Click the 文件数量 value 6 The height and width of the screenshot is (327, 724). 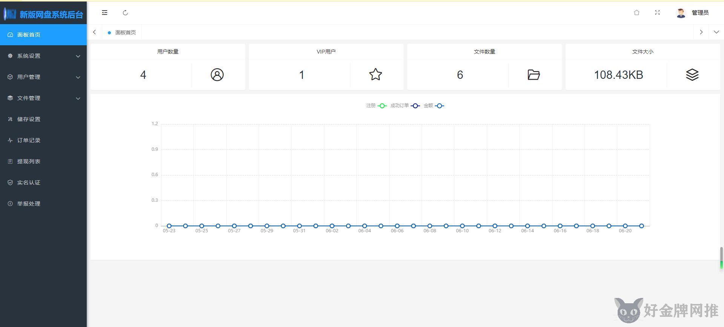[460, 75]
